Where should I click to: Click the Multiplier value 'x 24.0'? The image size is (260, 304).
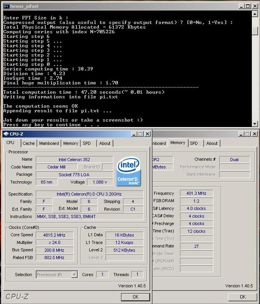[x=54, y=242]
